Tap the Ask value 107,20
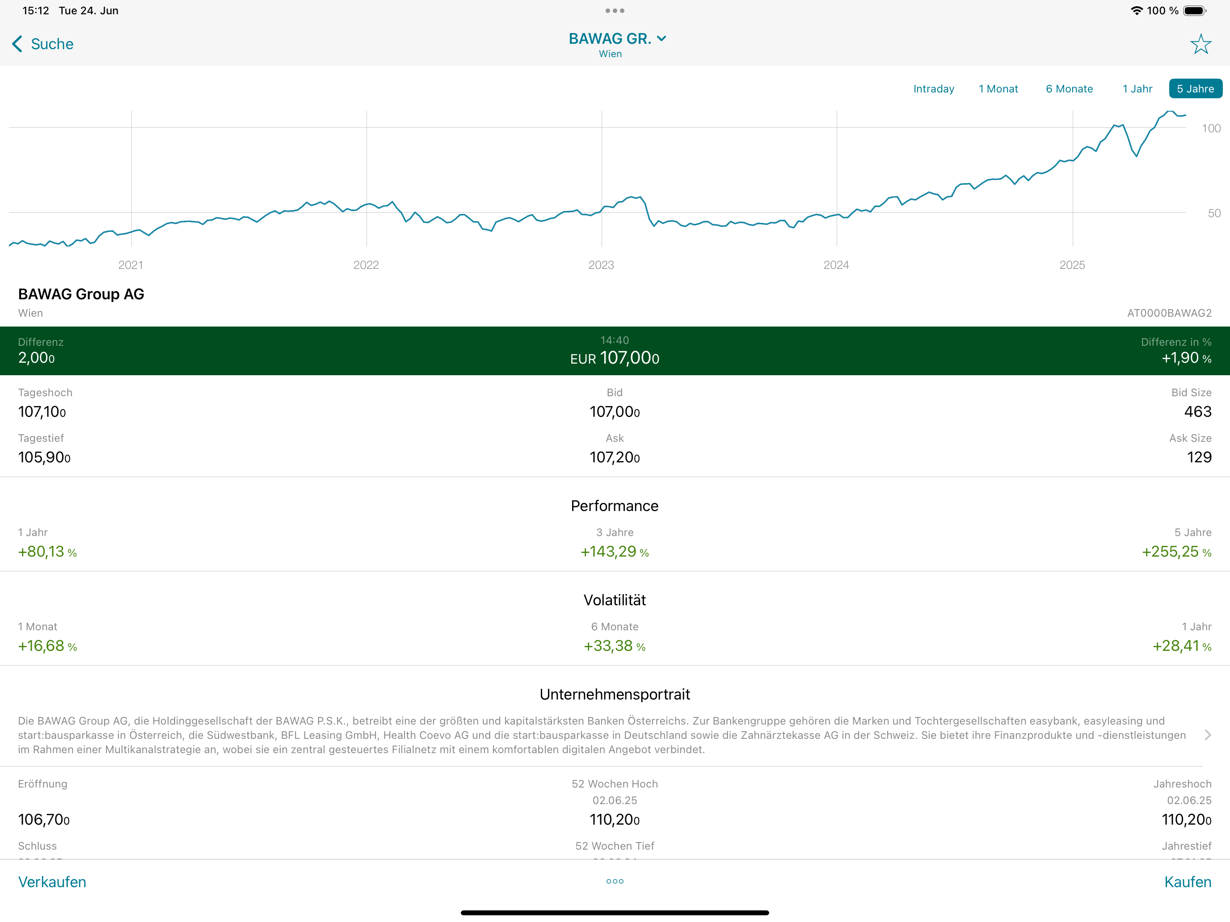This screenshot has height=922, width=1230. [x=615, y=457]
